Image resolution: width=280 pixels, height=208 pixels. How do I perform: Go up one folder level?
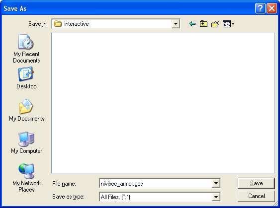pyautogui.click(x=203, y=24)
